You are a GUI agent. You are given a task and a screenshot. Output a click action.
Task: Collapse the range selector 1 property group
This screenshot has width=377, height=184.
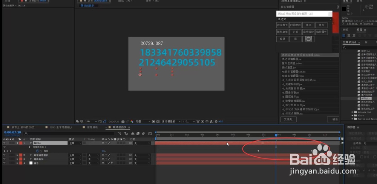[29, 147]
